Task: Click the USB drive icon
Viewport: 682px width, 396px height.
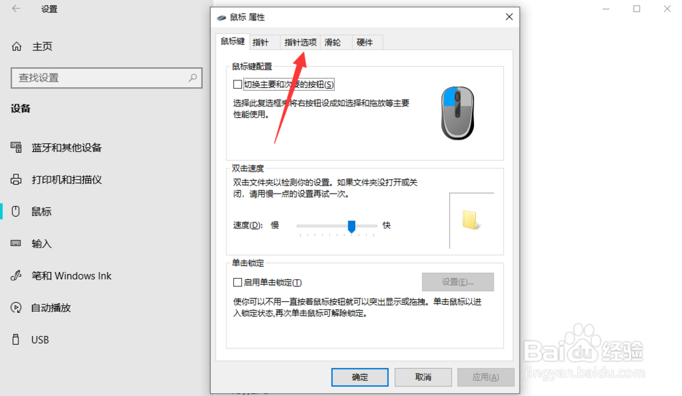Action: [x=16, y=339]
